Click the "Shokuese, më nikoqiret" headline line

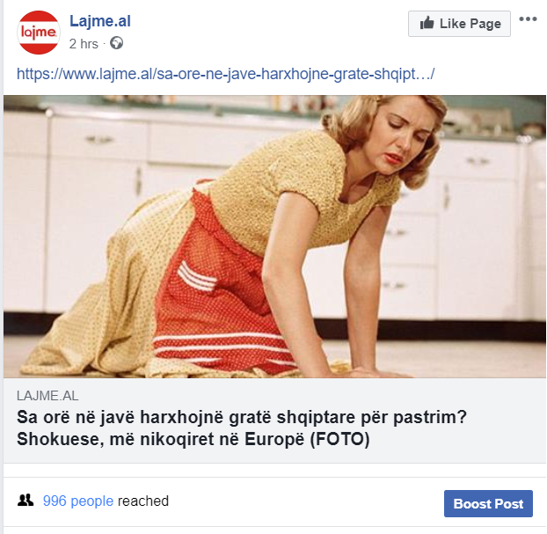pyautogui.click(x=193, y=439)
